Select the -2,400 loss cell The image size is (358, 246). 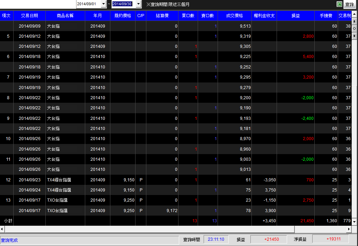point(296,118)
